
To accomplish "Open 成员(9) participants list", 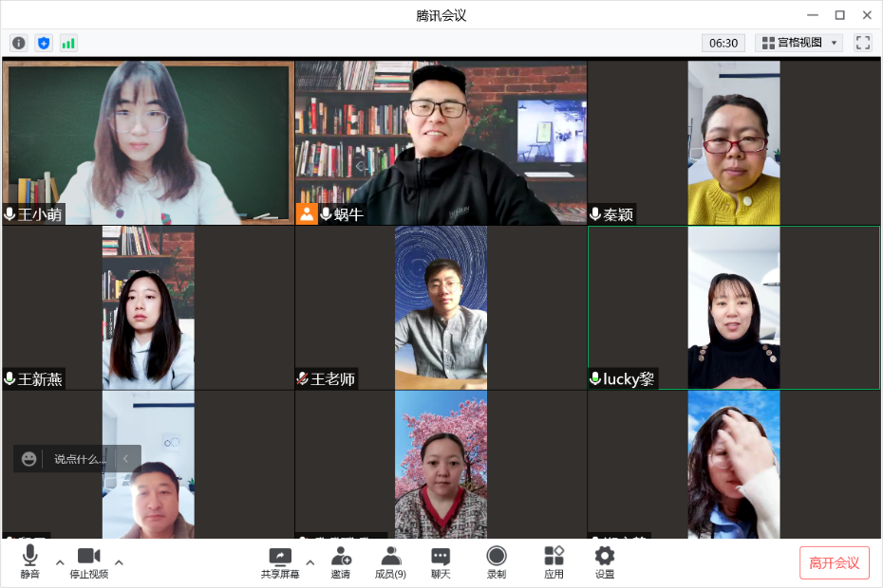I will click(x=390, y=561).
